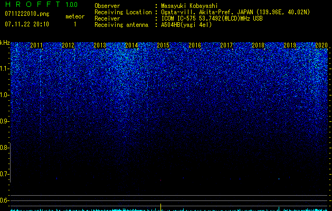Click the meteor count label
This screenshot has height=211, width=332.
(75, 16)
